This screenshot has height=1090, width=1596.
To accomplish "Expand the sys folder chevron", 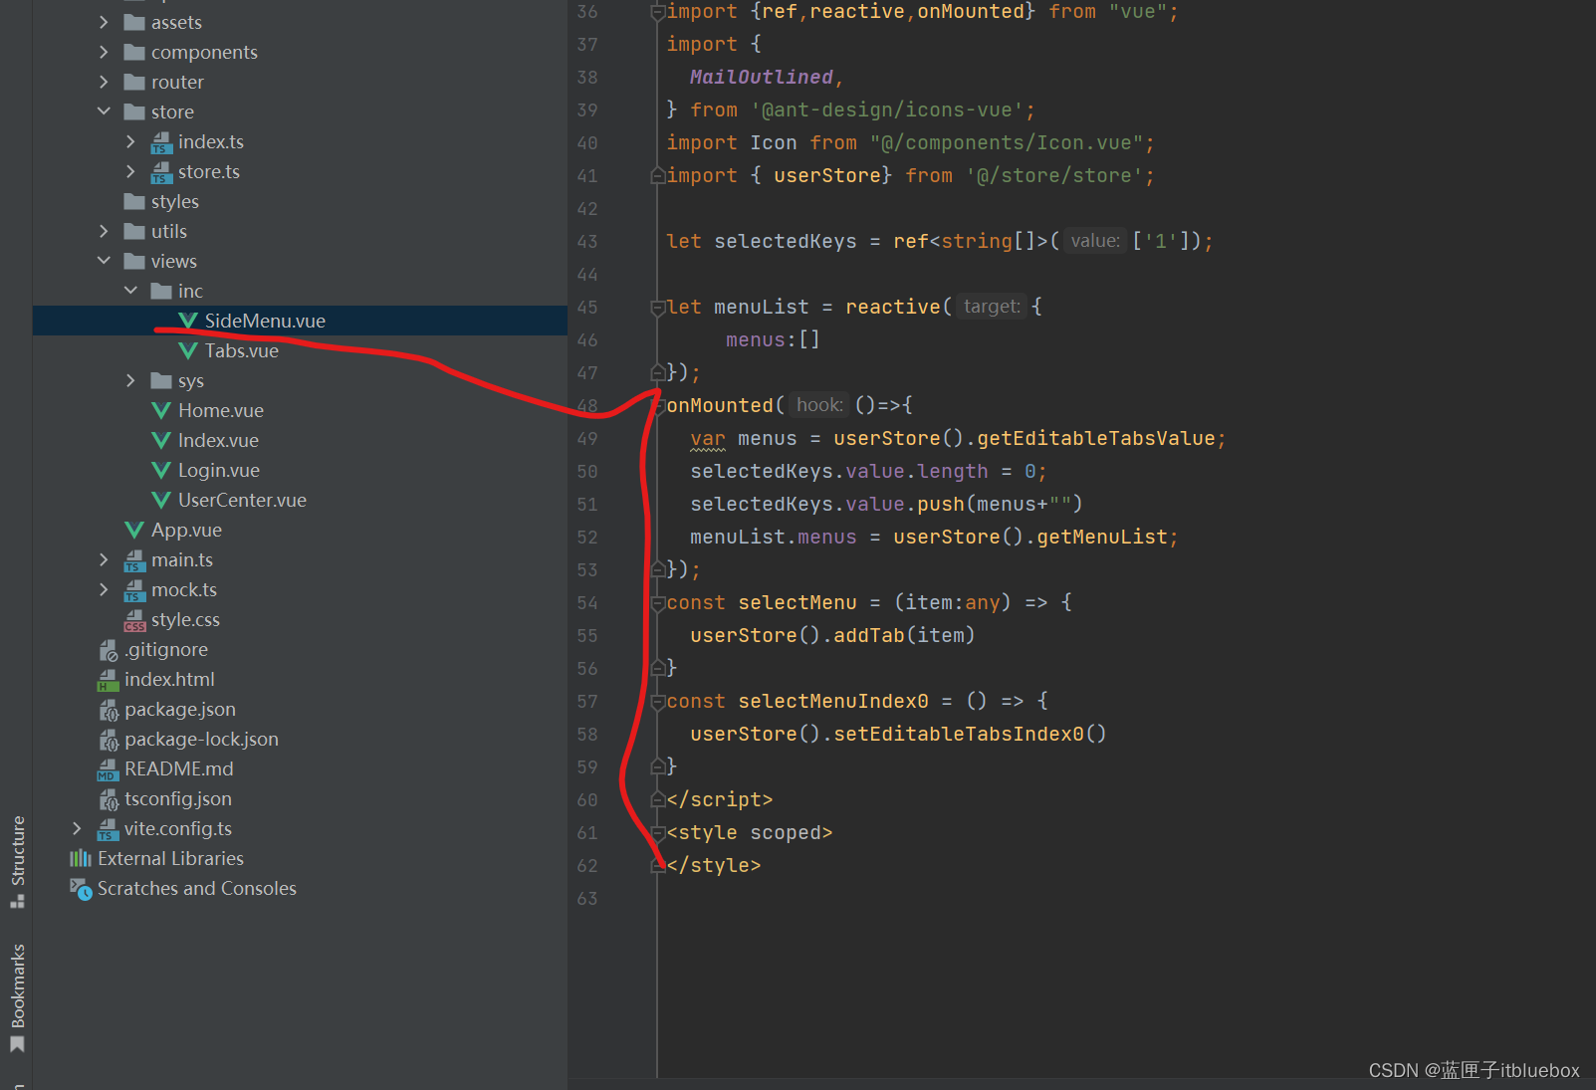I will point(130,380).
